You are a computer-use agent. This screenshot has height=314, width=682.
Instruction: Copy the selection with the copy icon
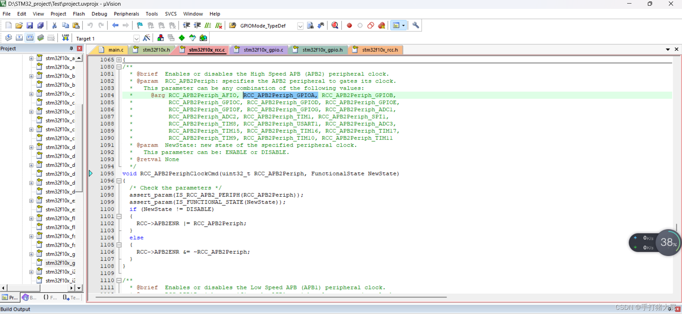click(66, 25)
